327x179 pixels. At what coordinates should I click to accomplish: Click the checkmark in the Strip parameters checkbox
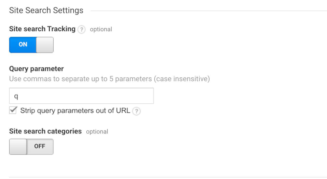(13, 110)
